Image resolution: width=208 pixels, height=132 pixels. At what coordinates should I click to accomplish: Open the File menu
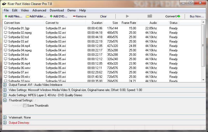pyautogui.click(x=6, y=10)
